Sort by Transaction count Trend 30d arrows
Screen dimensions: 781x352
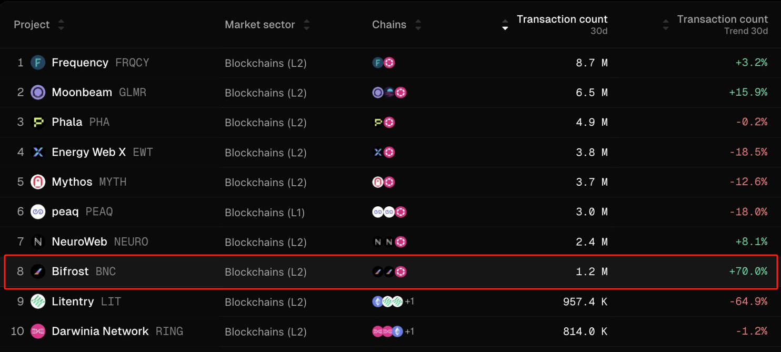tap(665, 25)
